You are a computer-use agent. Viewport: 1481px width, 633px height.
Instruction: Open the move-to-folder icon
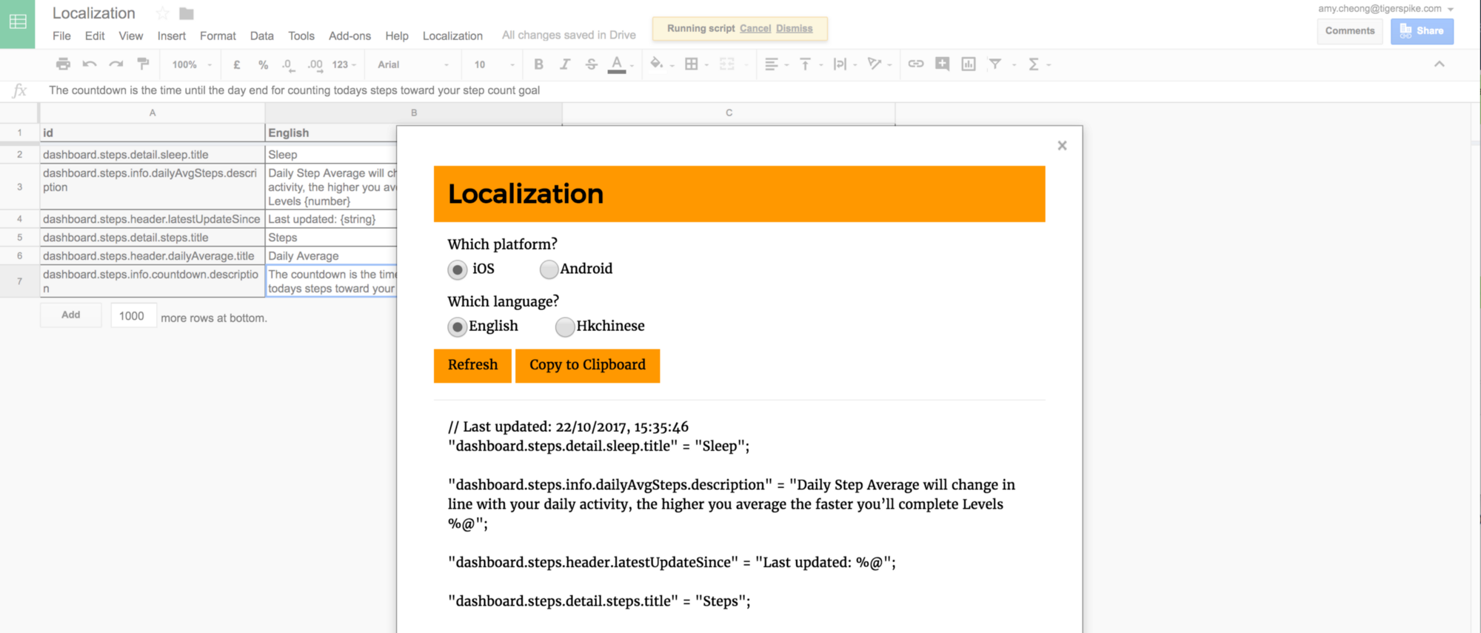tap(187, 13)
